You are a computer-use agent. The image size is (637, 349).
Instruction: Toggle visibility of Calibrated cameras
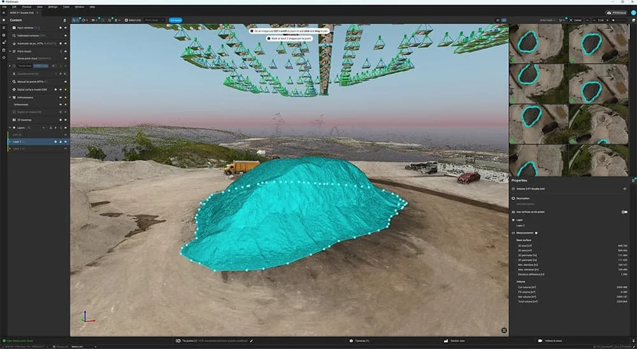tap(66, 36)
